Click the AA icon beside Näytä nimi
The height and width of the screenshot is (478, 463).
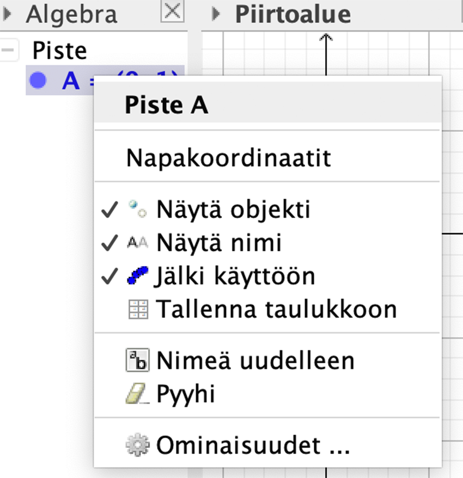[x=138, y=243]
